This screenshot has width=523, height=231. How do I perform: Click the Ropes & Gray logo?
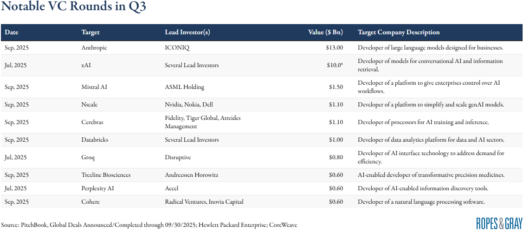[x=499, y=223]
